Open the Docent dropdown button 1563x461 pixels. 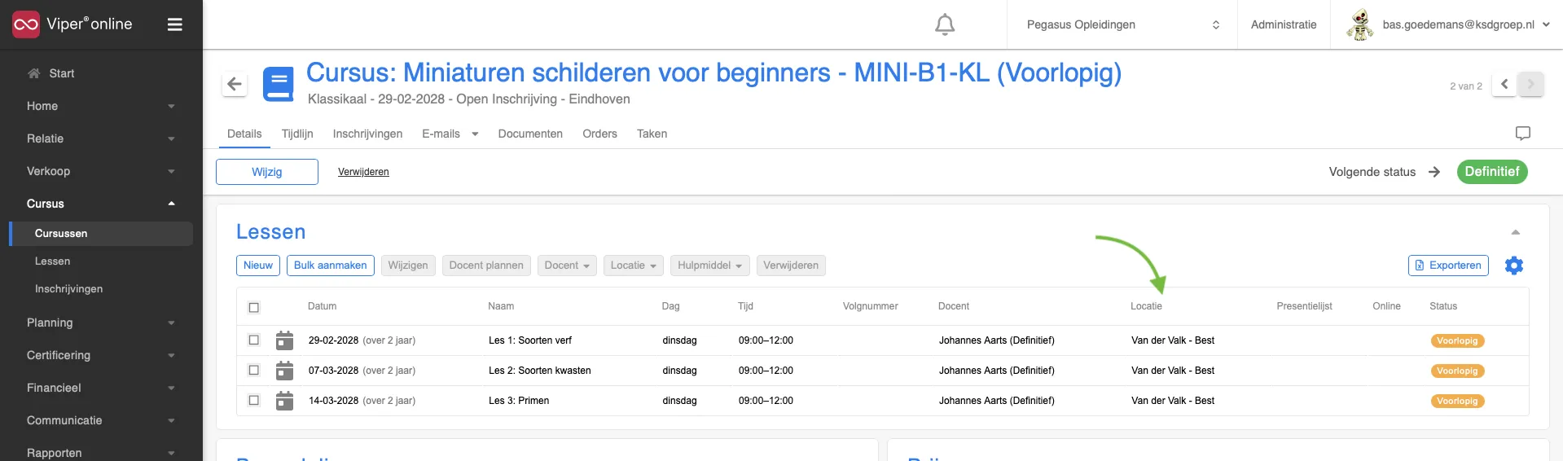pos(567,266)
